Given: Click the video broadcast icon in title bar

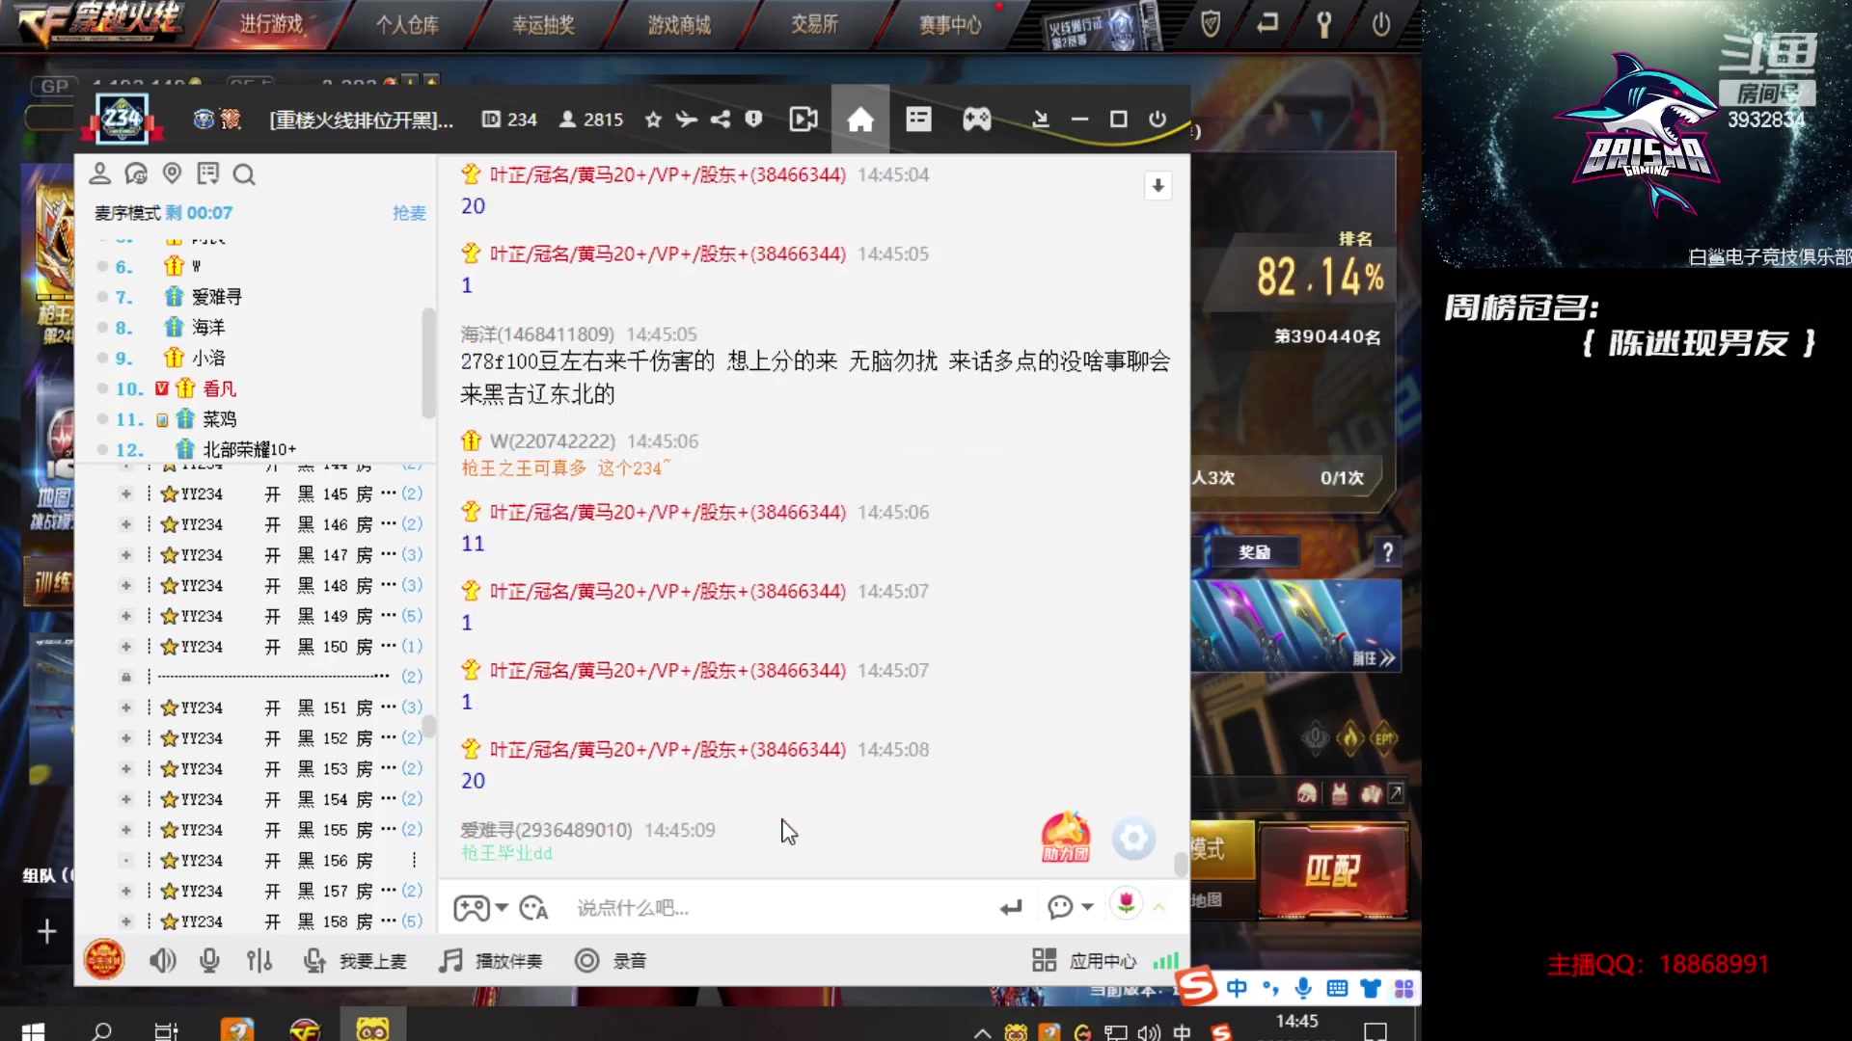Looking at the screenshot, I should coord(803,120).
